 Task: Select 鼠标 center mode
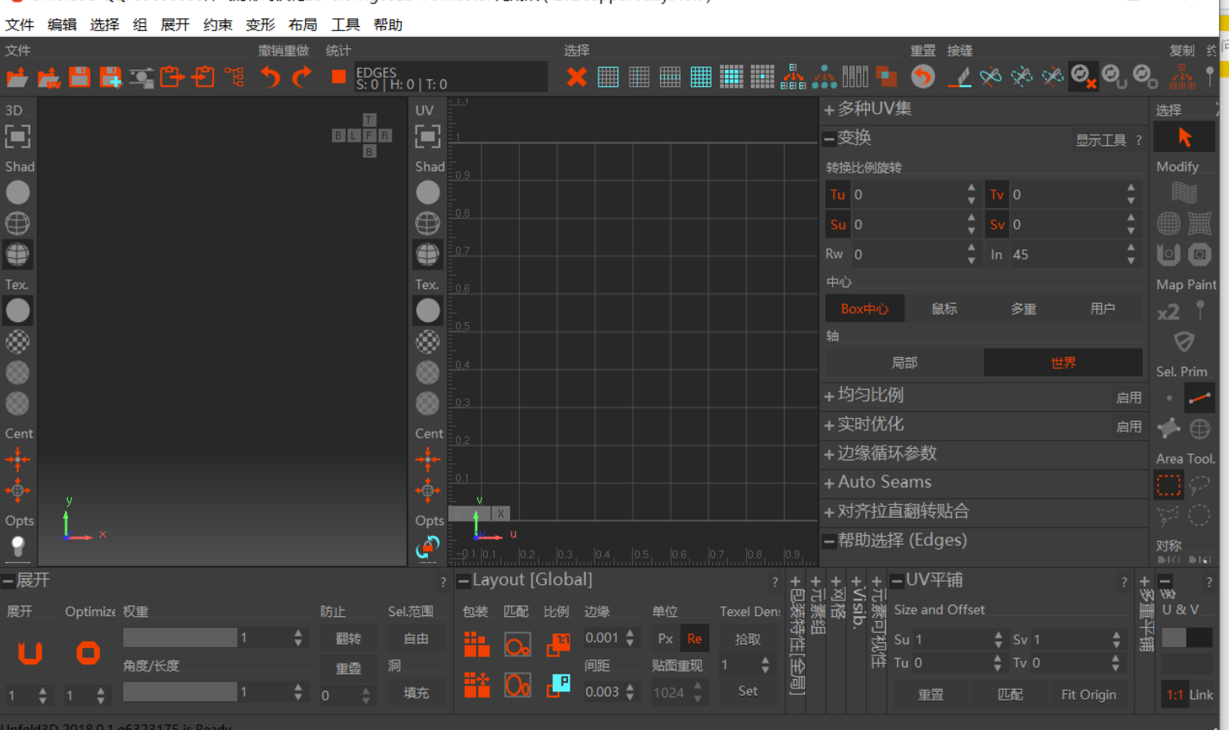[945, 309]
